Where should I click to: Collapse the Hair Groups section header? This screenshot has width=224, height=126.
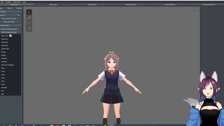coord(11,26)
